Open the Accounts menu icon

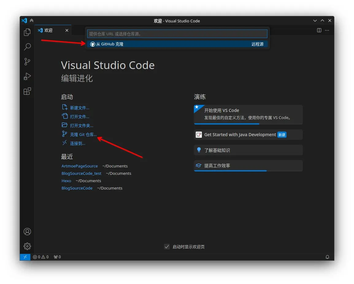click(x=27, y=232)
